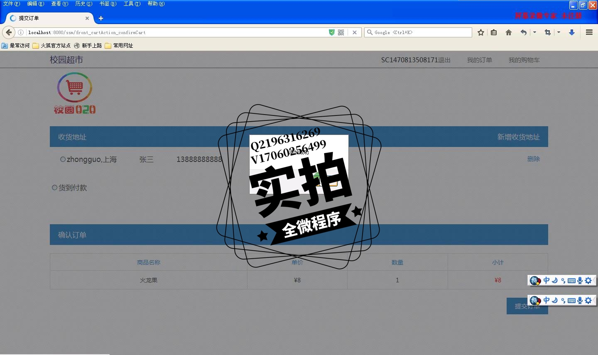Screen dimensions: 598x355
Task: Click the 校园超市 site title link
Action: 66,60
